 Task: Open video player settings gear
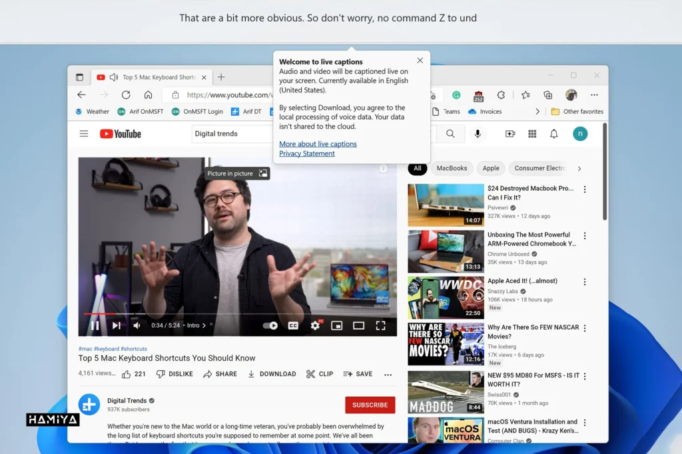pyautogui.click(x=315, y=325)
